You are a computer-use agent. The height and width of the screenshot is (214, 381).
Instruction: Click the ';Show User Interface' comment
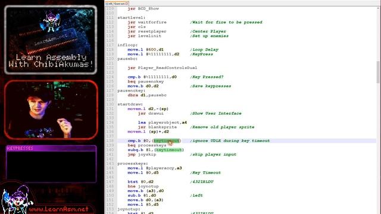[216, 114]
